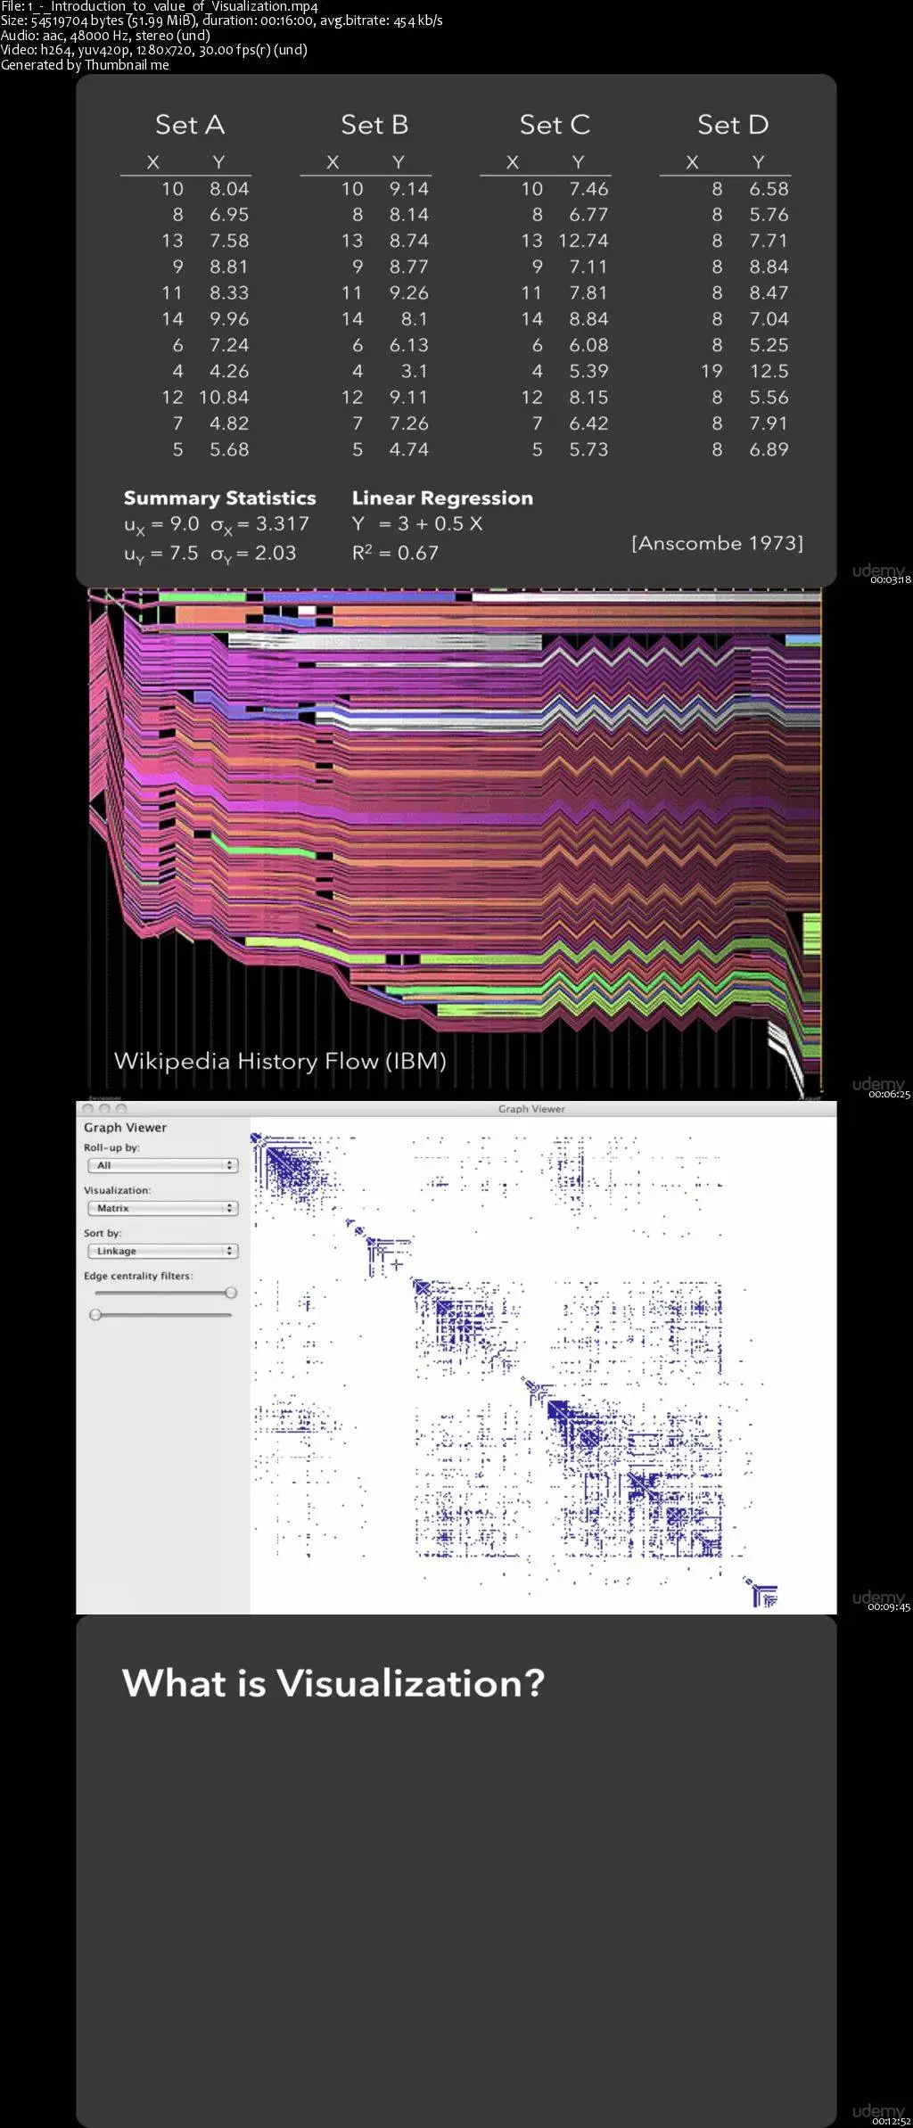Select the value 7.46 in Set C
Viewport: 913px width, 2128px height.
click(x=589, y=189)
